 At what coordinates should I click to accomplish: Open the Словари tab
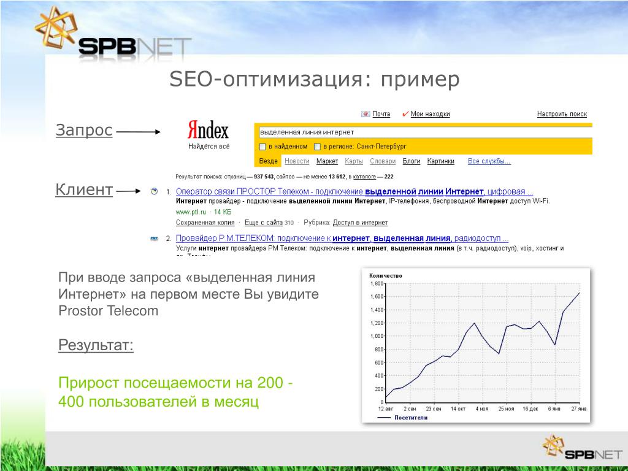pos(383,161)
